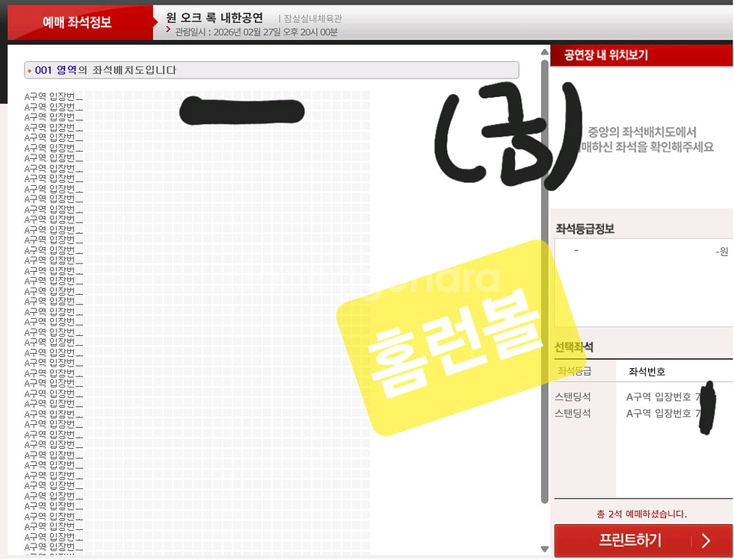Click the yellow 홈런볼 sticker

[x=448, y=336]
